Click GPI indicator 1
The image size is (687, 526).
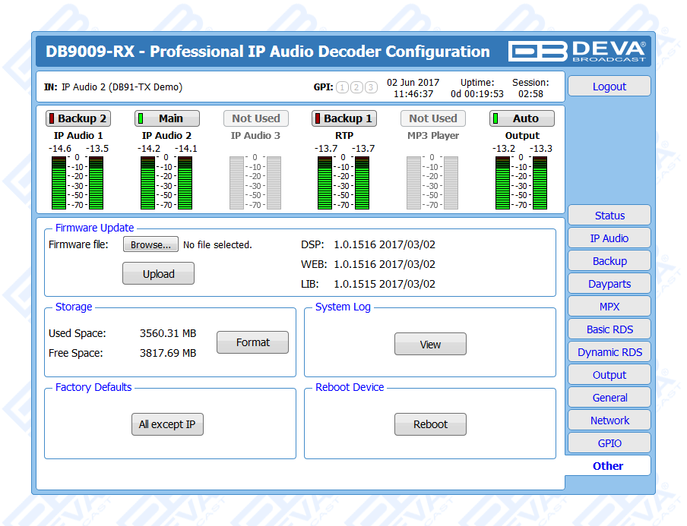coord(342,87)
